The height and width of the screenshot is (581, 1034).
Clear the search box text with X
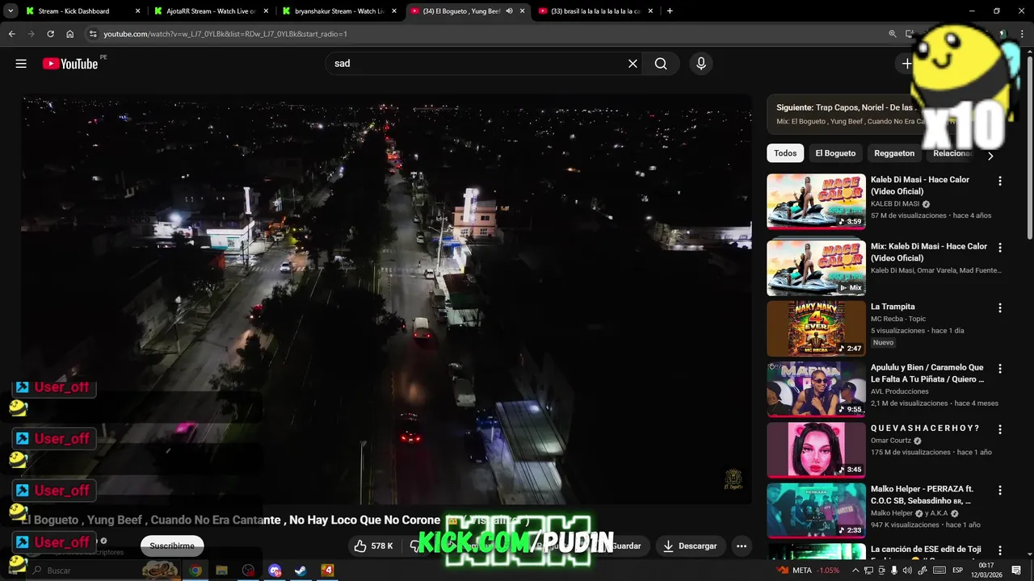coord(633,64)
